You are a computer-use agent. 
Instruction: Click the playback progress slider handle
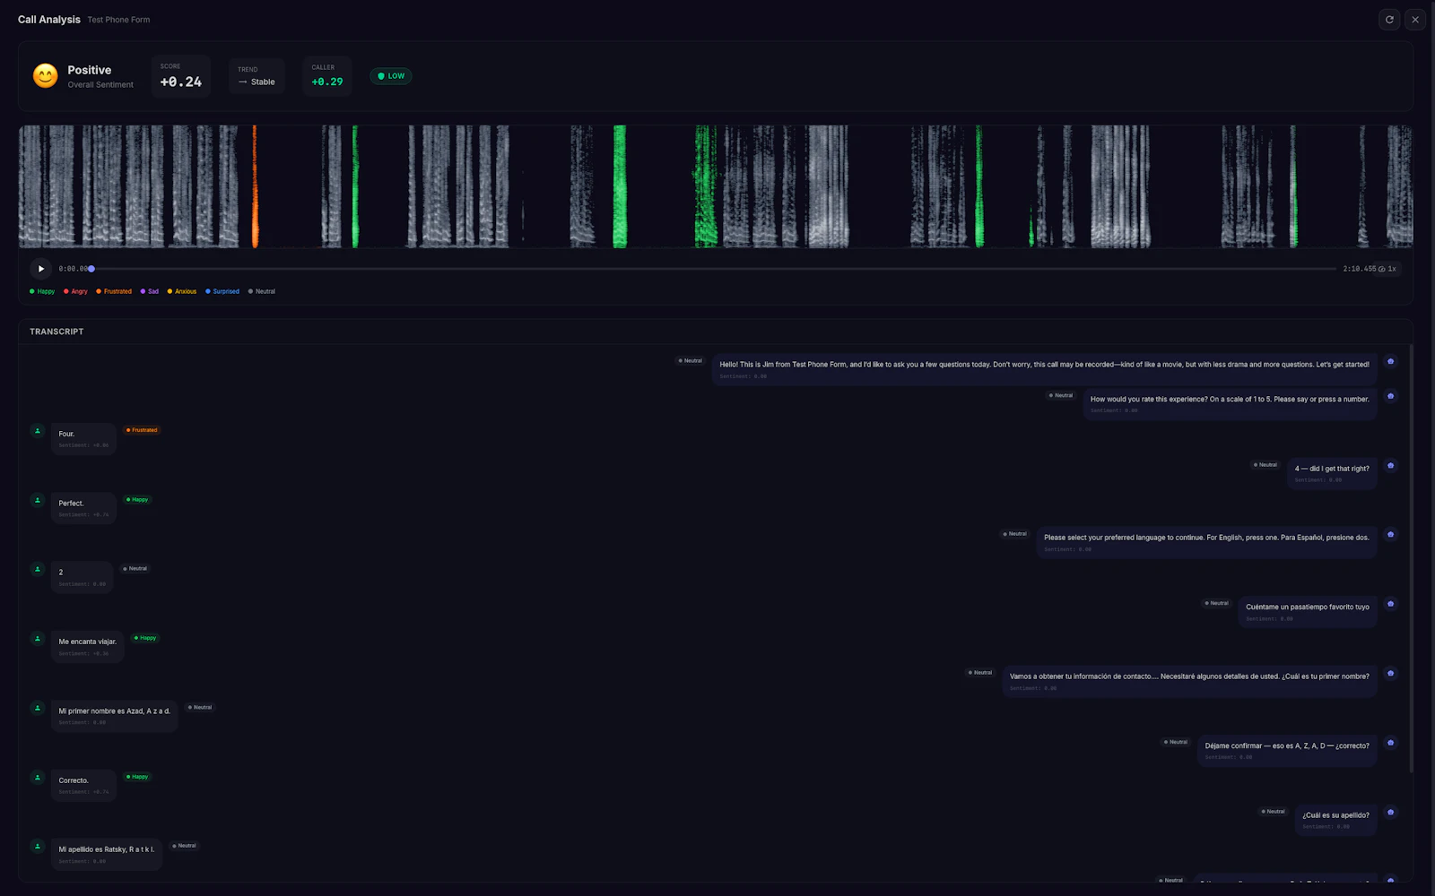tap(91, 269)
